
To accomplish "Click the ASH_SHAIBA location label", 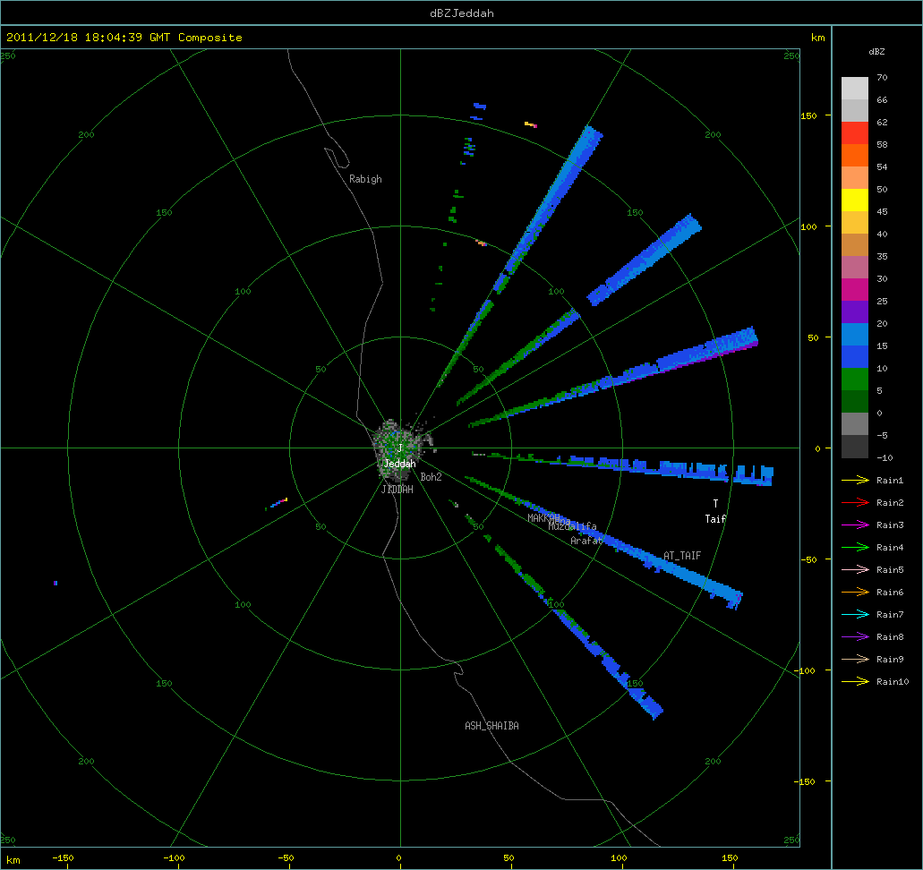I will click(492, 726).
